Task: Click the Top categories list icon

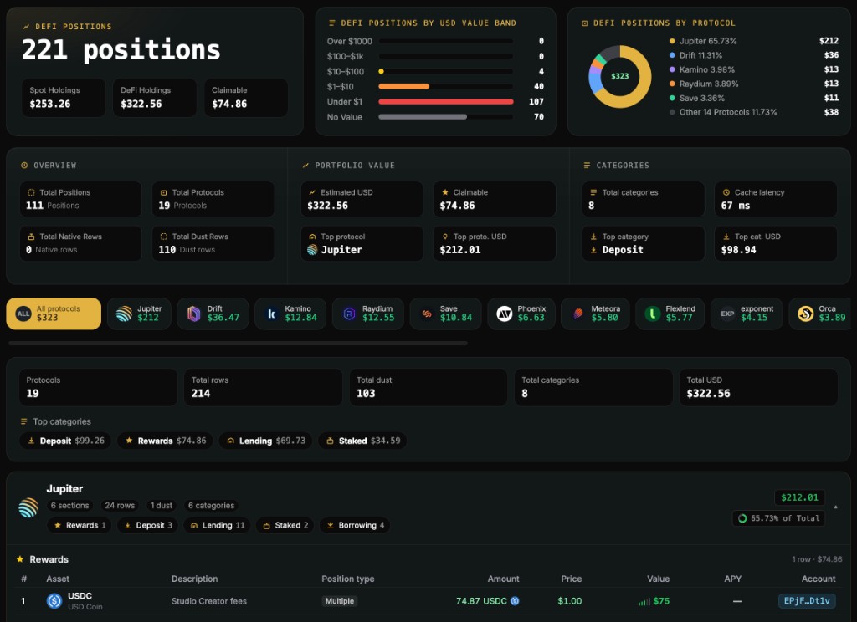Action: (x=23, y=421)
